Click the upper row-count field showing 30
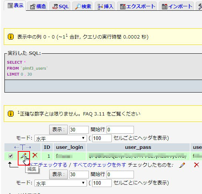Viewport: 202px width, 194px height. [79, 130]
